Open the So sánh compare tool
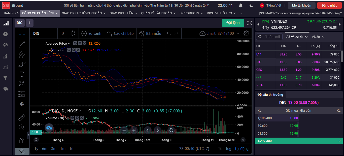Image resolution: width=344 pixels, height=156 pixels. click(x=91, y=33)
